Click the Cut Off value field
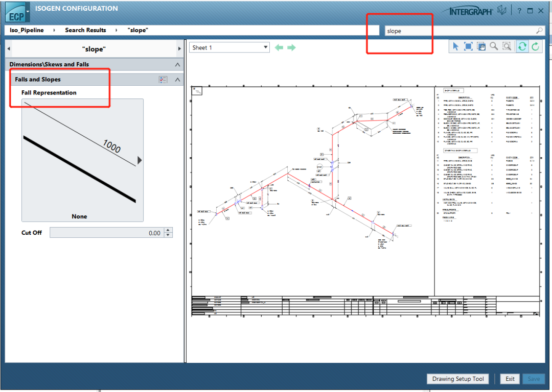 point(107,233)
